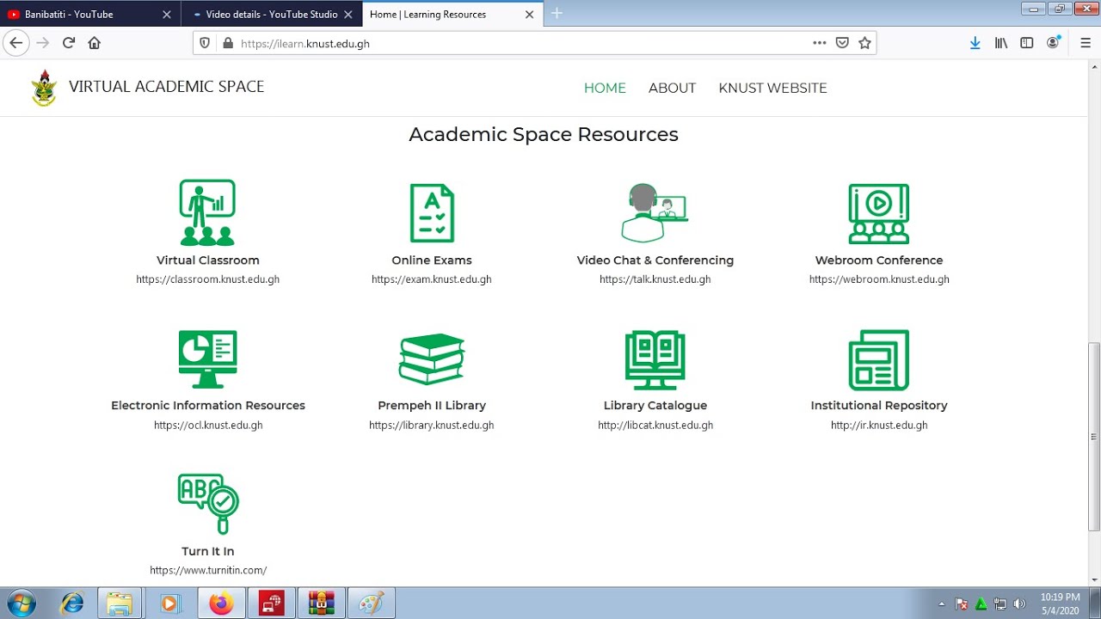Open page actions three-dot menu
Image resolution: width=1101 pixels, height=619 pixels.
[819, 43]
